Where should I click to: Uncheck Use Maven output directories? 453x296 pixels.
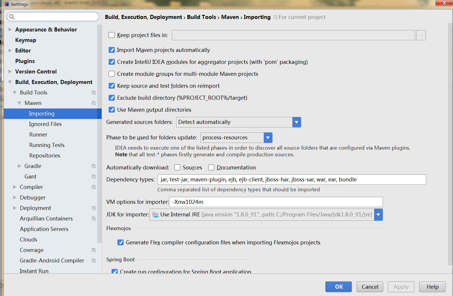[112, 110]
